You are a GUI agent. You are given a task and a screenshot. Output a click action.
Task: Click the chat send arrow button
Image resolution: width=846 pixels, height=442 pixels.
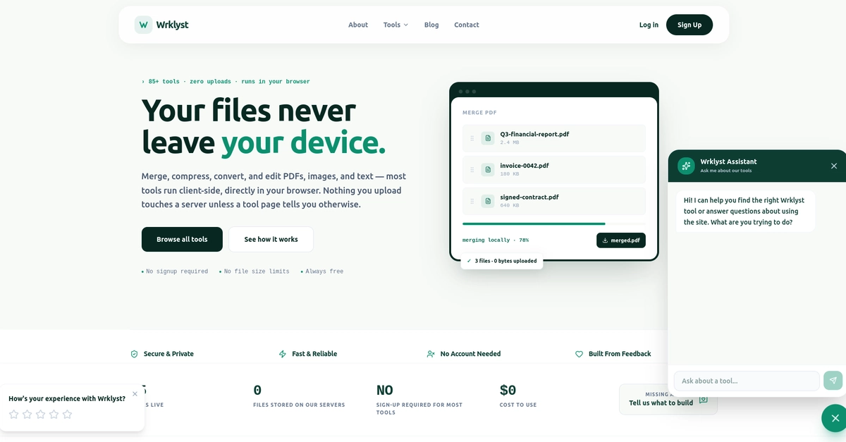coord(833,381)
